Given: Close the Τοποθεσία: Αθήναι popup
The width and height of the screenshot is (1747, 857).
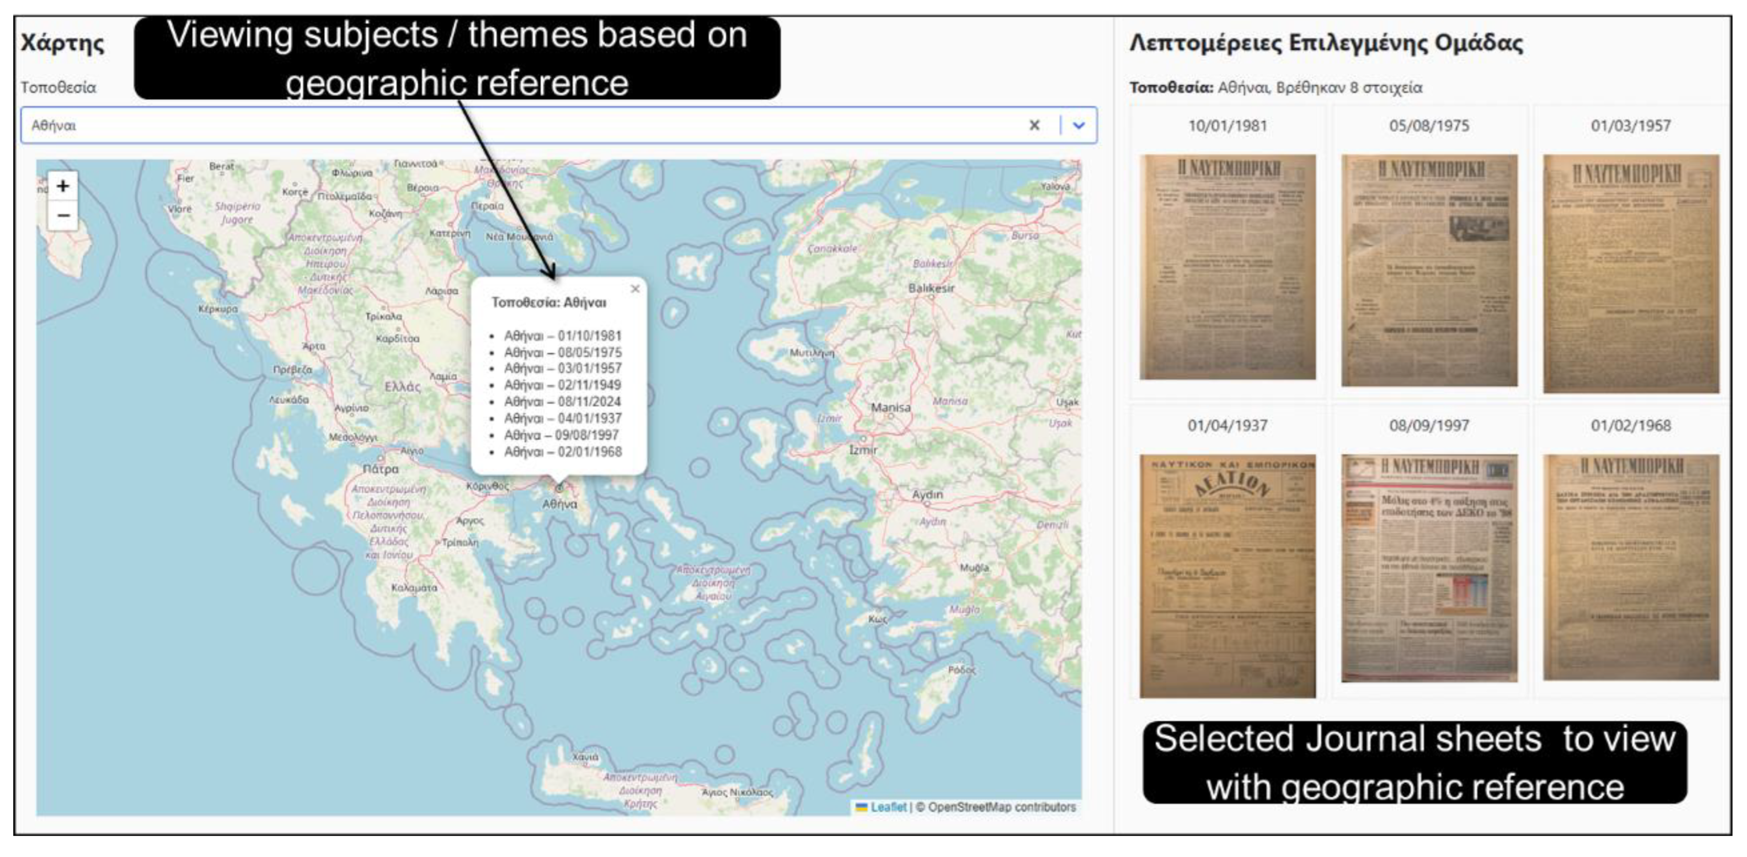Looking at the screenshot, I should click(635, 289).
